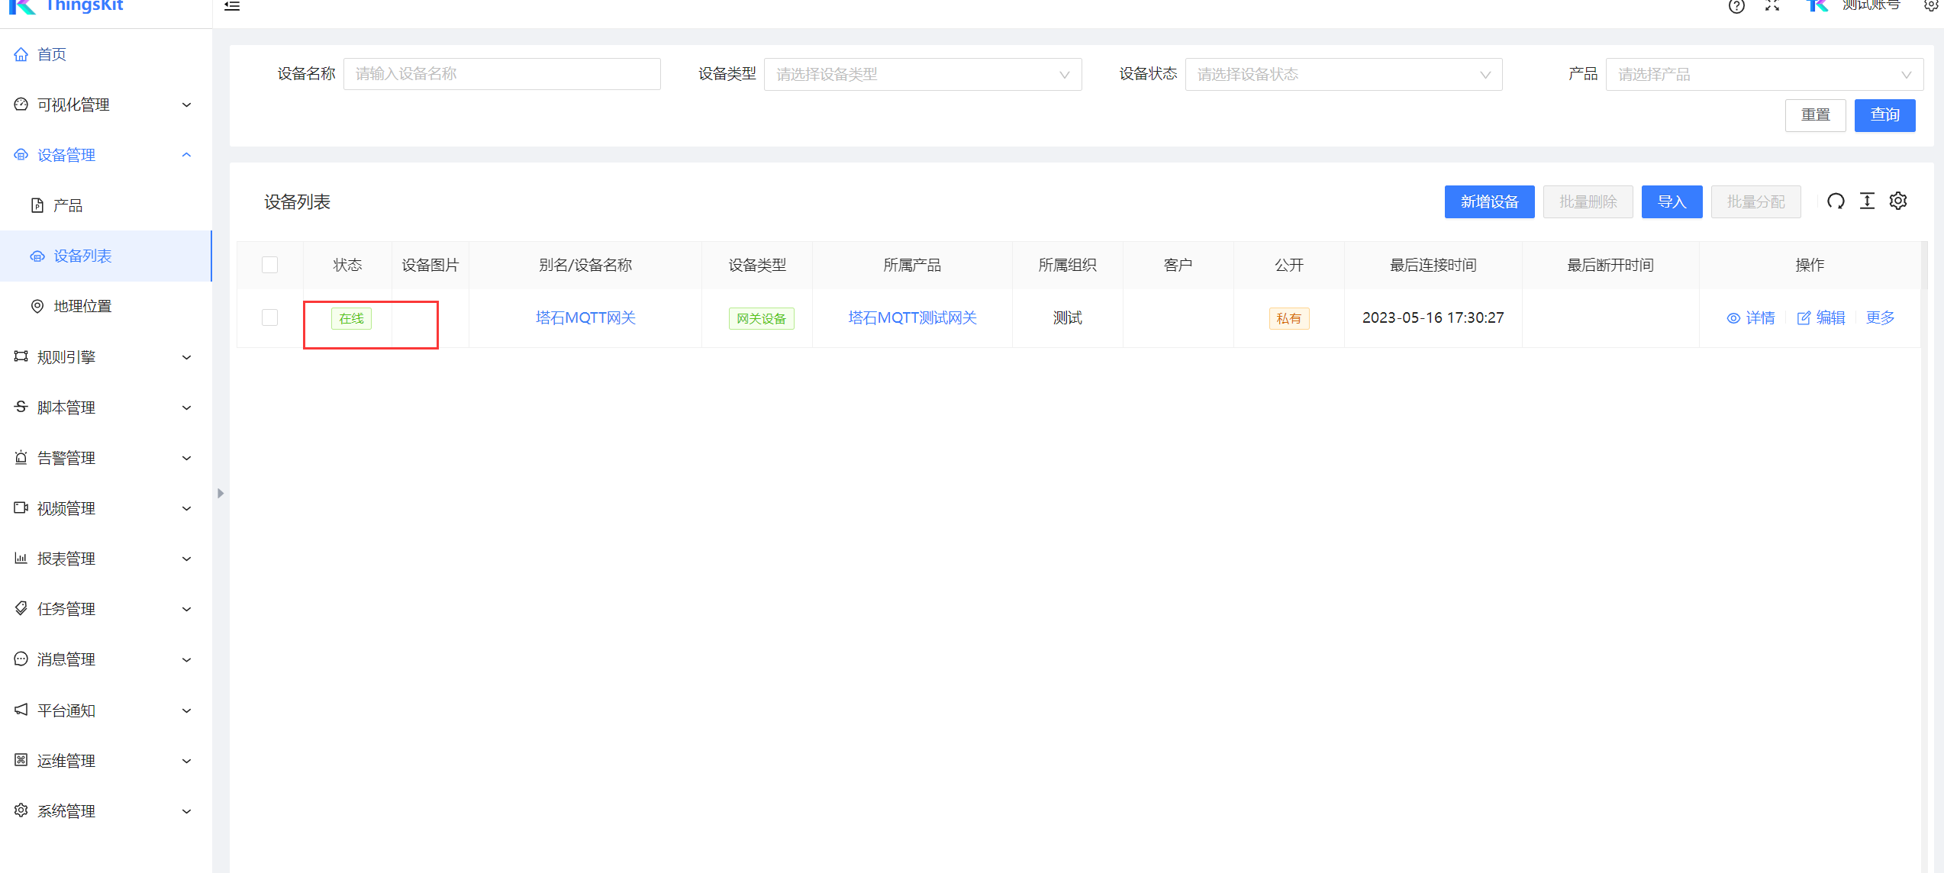1944x873 pixels.
Task: Open the 塔石MQTT测试网关 product link
Action: pyautogui.click(x=912, y=317)
